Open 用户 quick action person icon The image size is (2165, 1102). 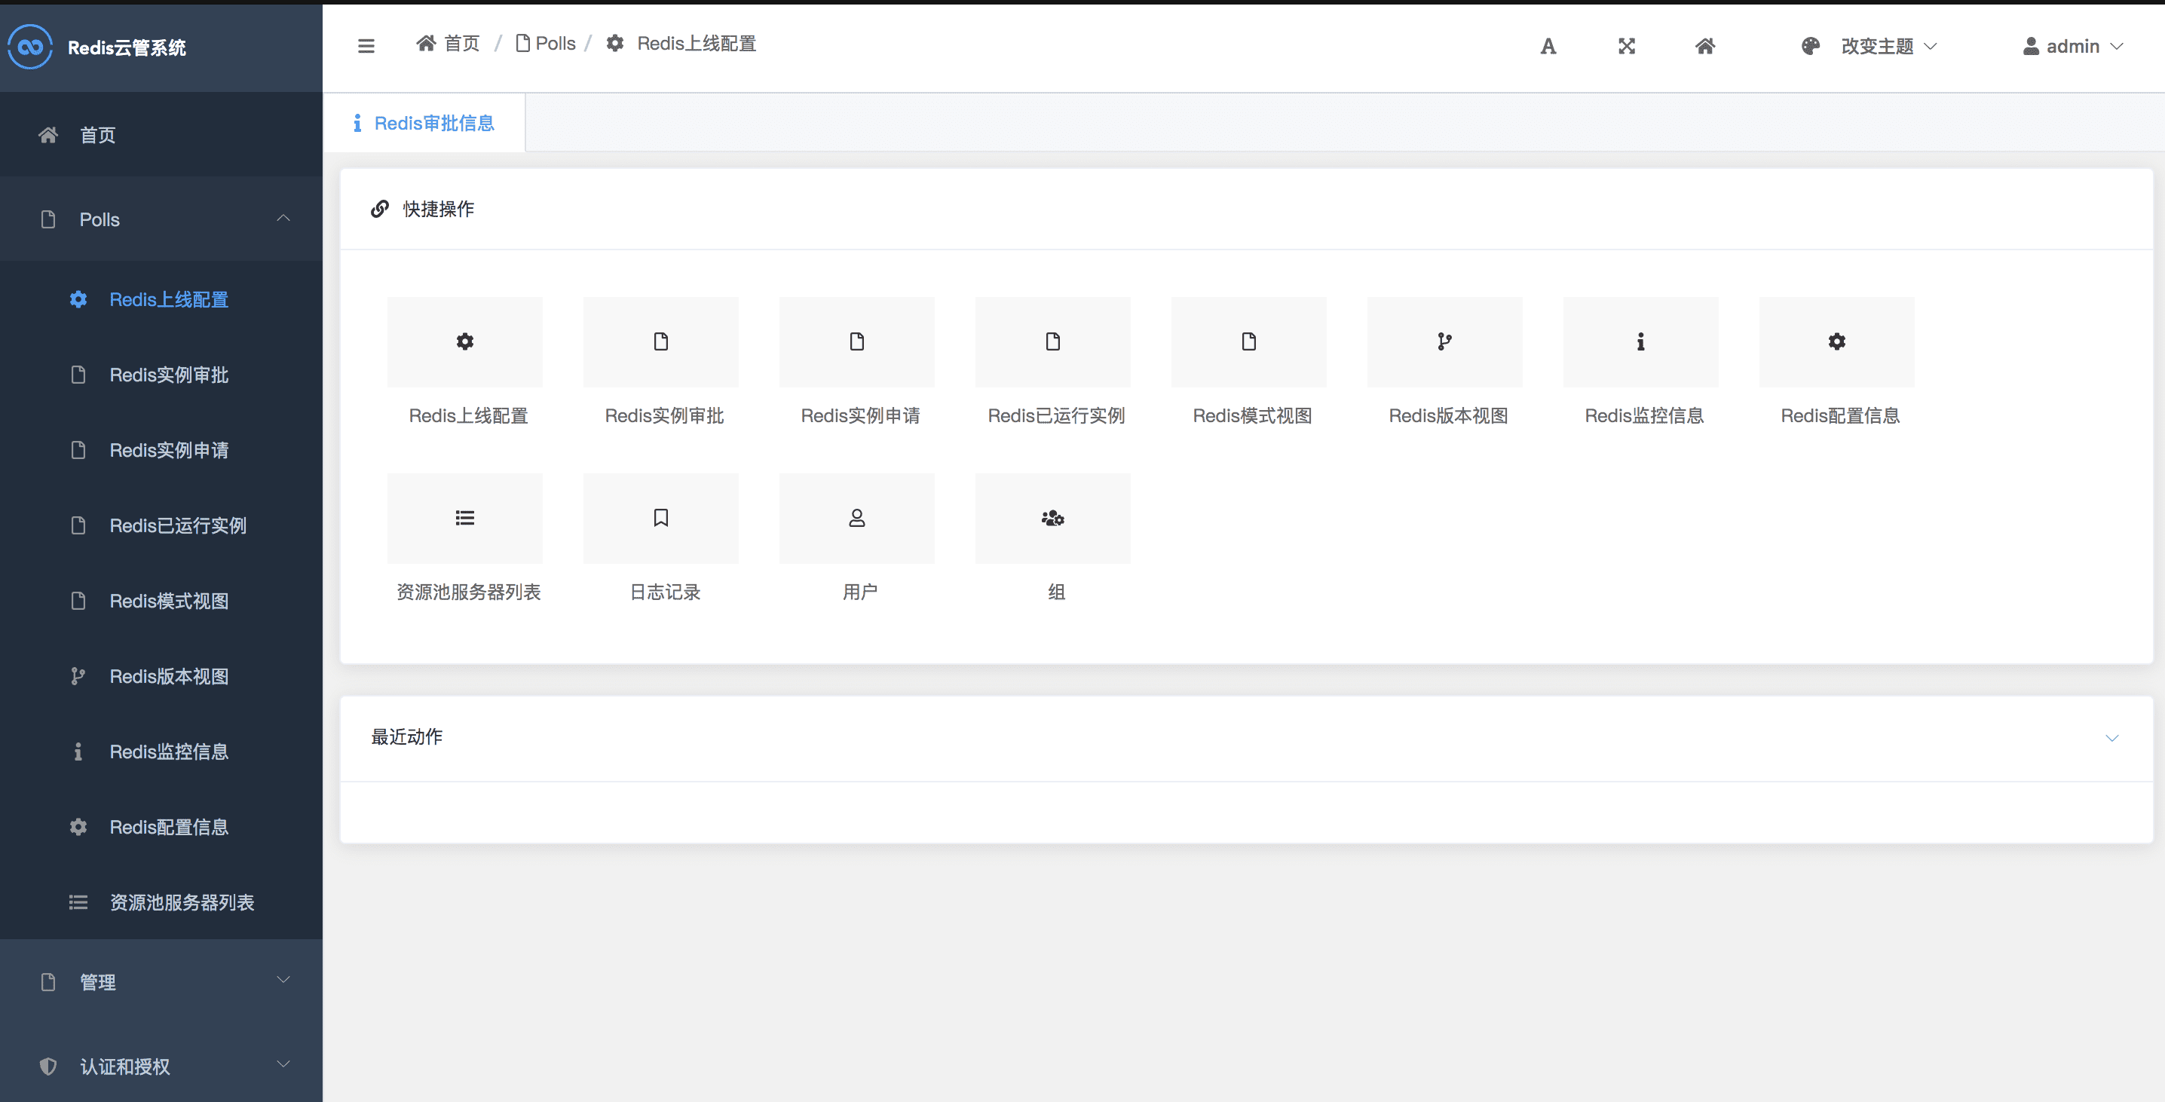856,518
